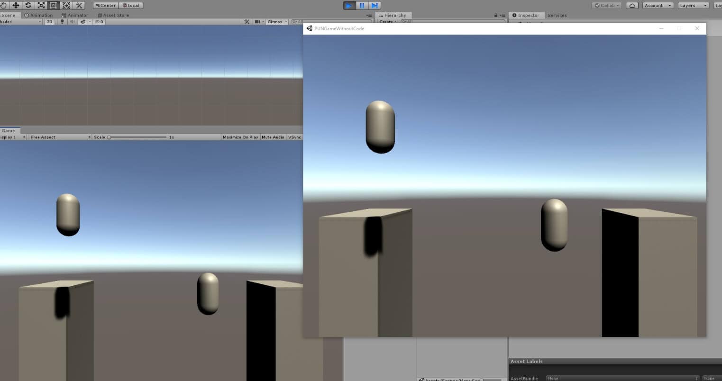Viewport: 722px width, 381px height.
Task: Activate the Rect transform tool
Action: (54, 5)
